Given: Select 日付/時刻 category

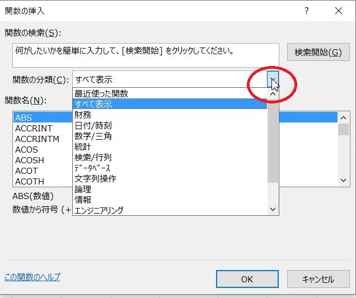Looking at the screenshot, I should [93, 125].
